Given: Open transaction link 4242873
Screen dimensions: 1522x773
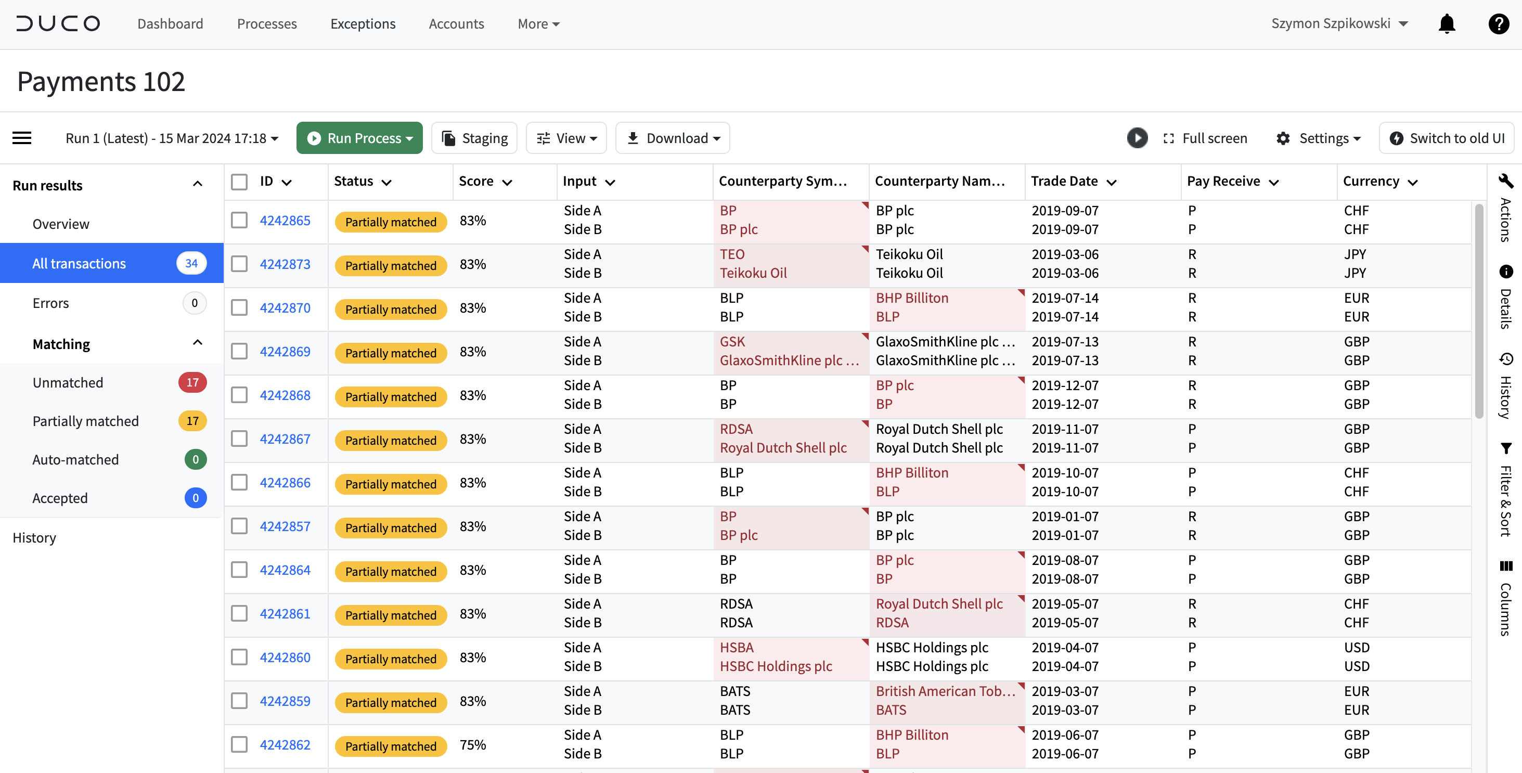Looking at the screenshot, I should [x=285, y=264].
